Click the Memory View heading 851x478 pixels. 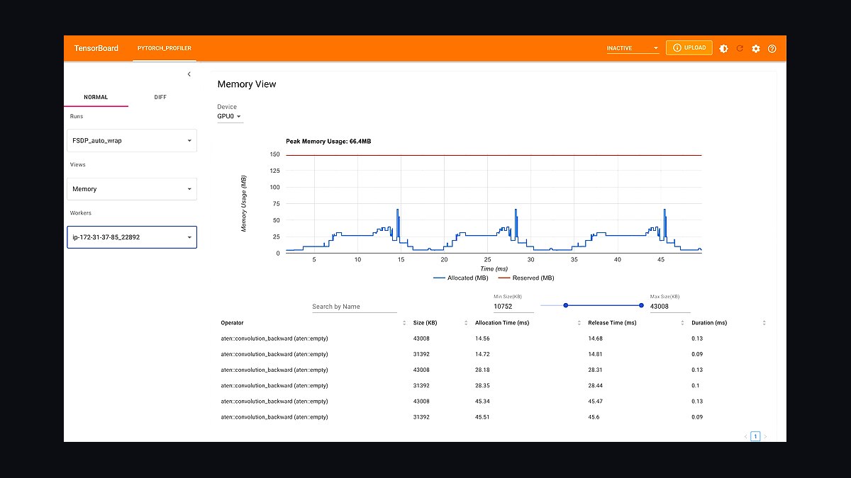click(x=247, y=84)
